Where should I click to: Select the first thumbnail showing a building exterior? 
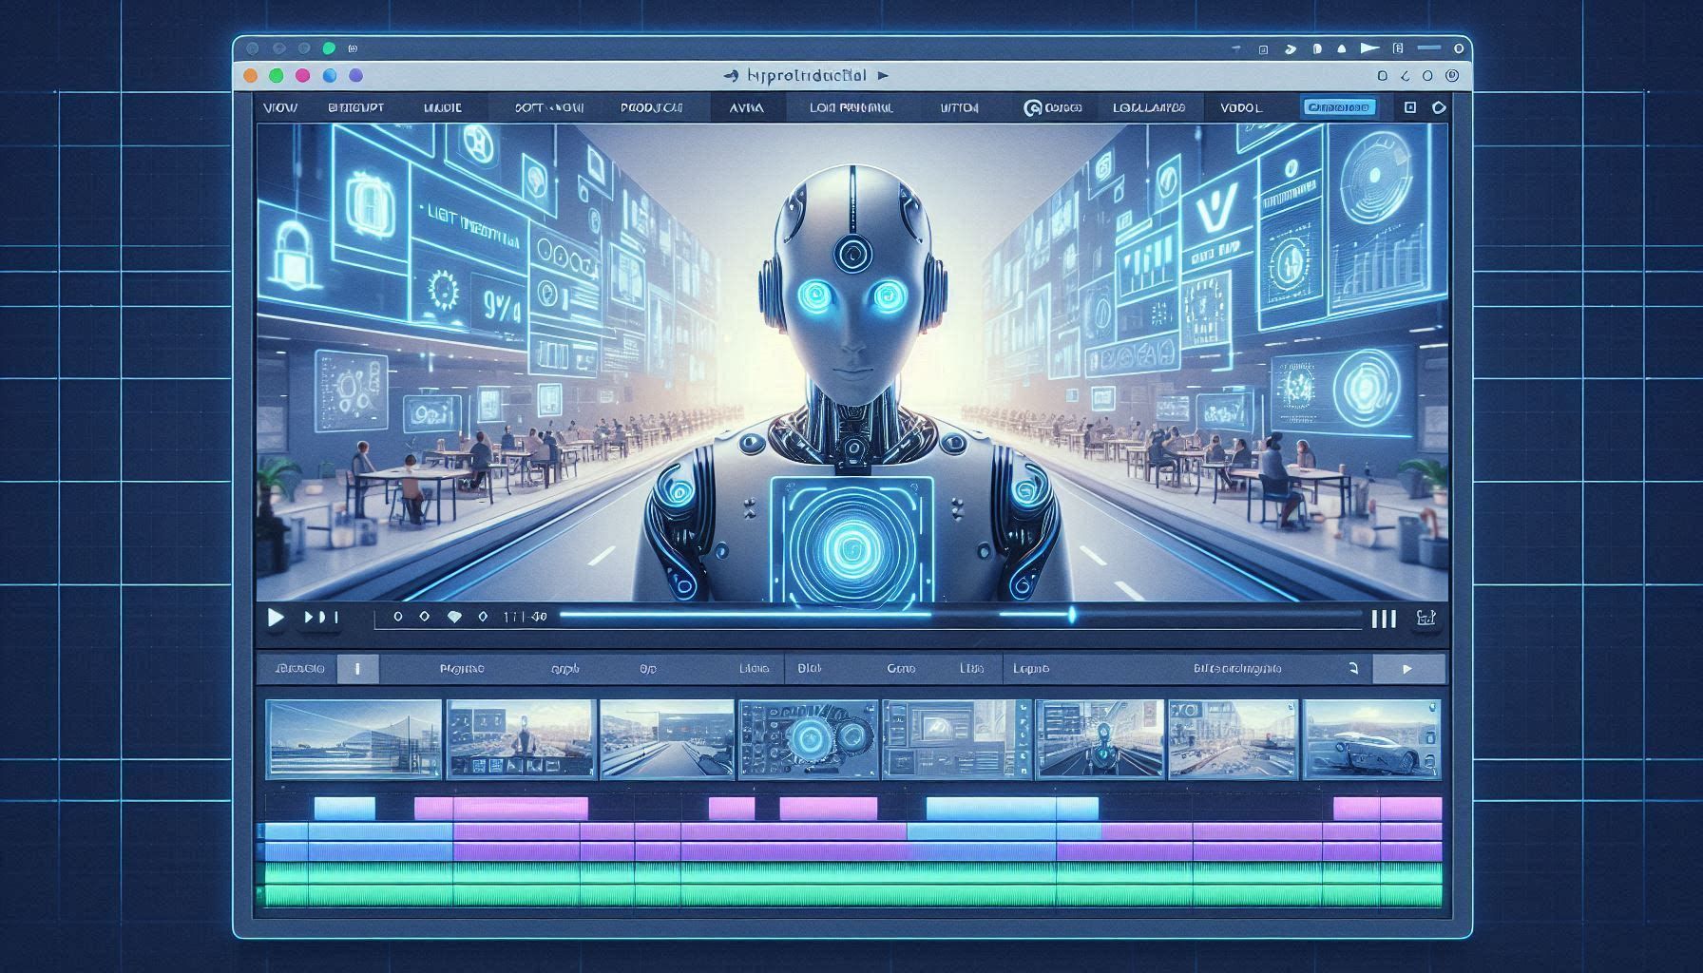pyautogui.click(x=354, y=739)
